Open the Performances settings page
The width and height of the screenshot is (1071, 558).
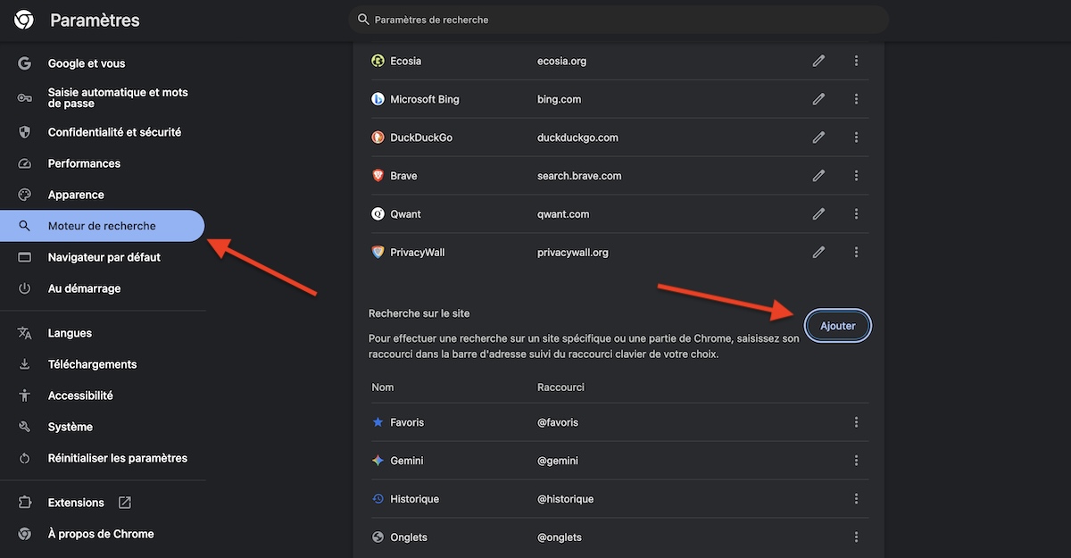[84, 163]
